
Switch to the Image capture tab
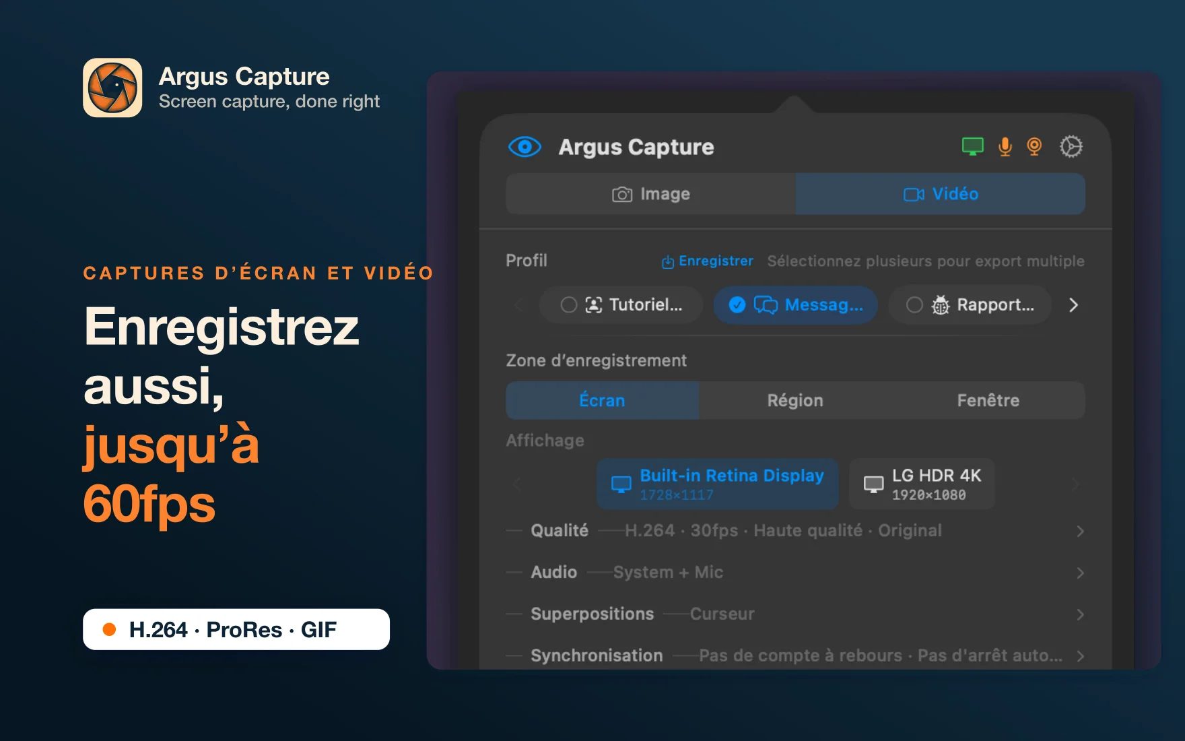tap(650, 194)
